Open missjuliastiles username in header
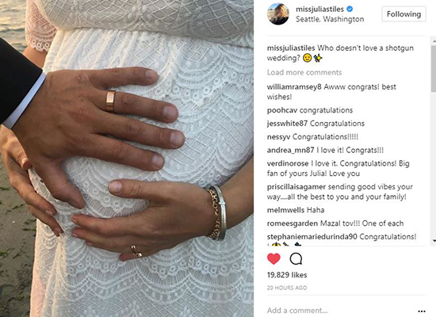The image size is (436, 317). pyautogui.click(x=319, y=10)
